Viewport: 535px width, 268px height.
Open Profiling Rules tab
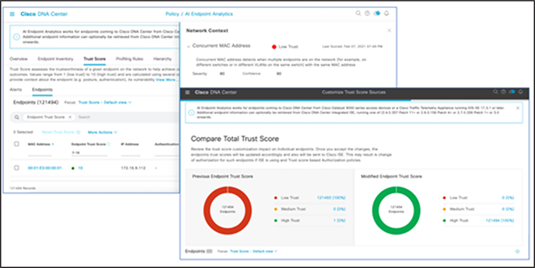(130, 59)
